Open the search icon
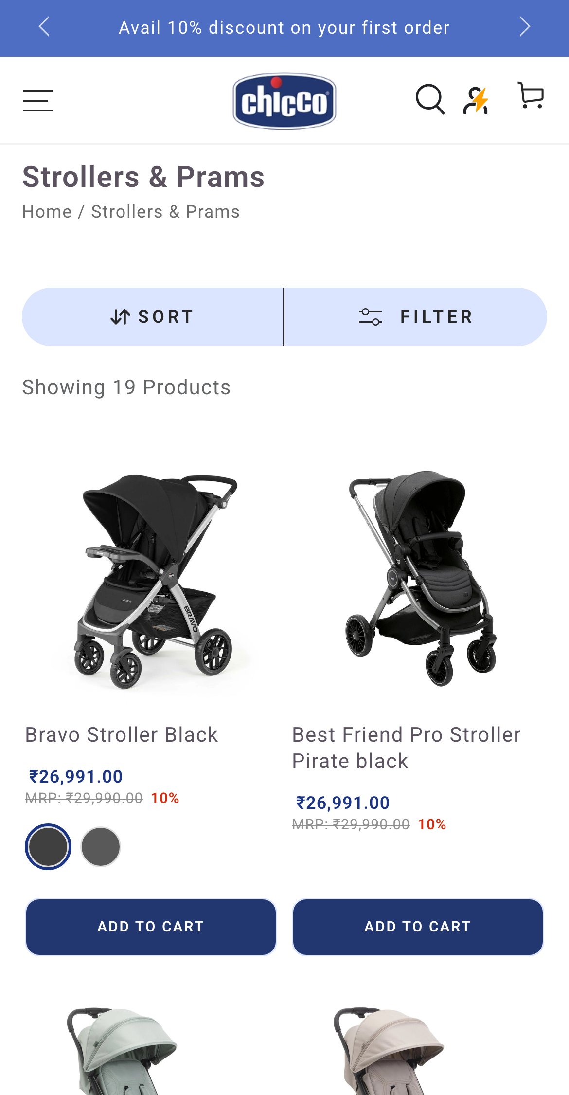The image size is (569, 1095). click(430, 99)
